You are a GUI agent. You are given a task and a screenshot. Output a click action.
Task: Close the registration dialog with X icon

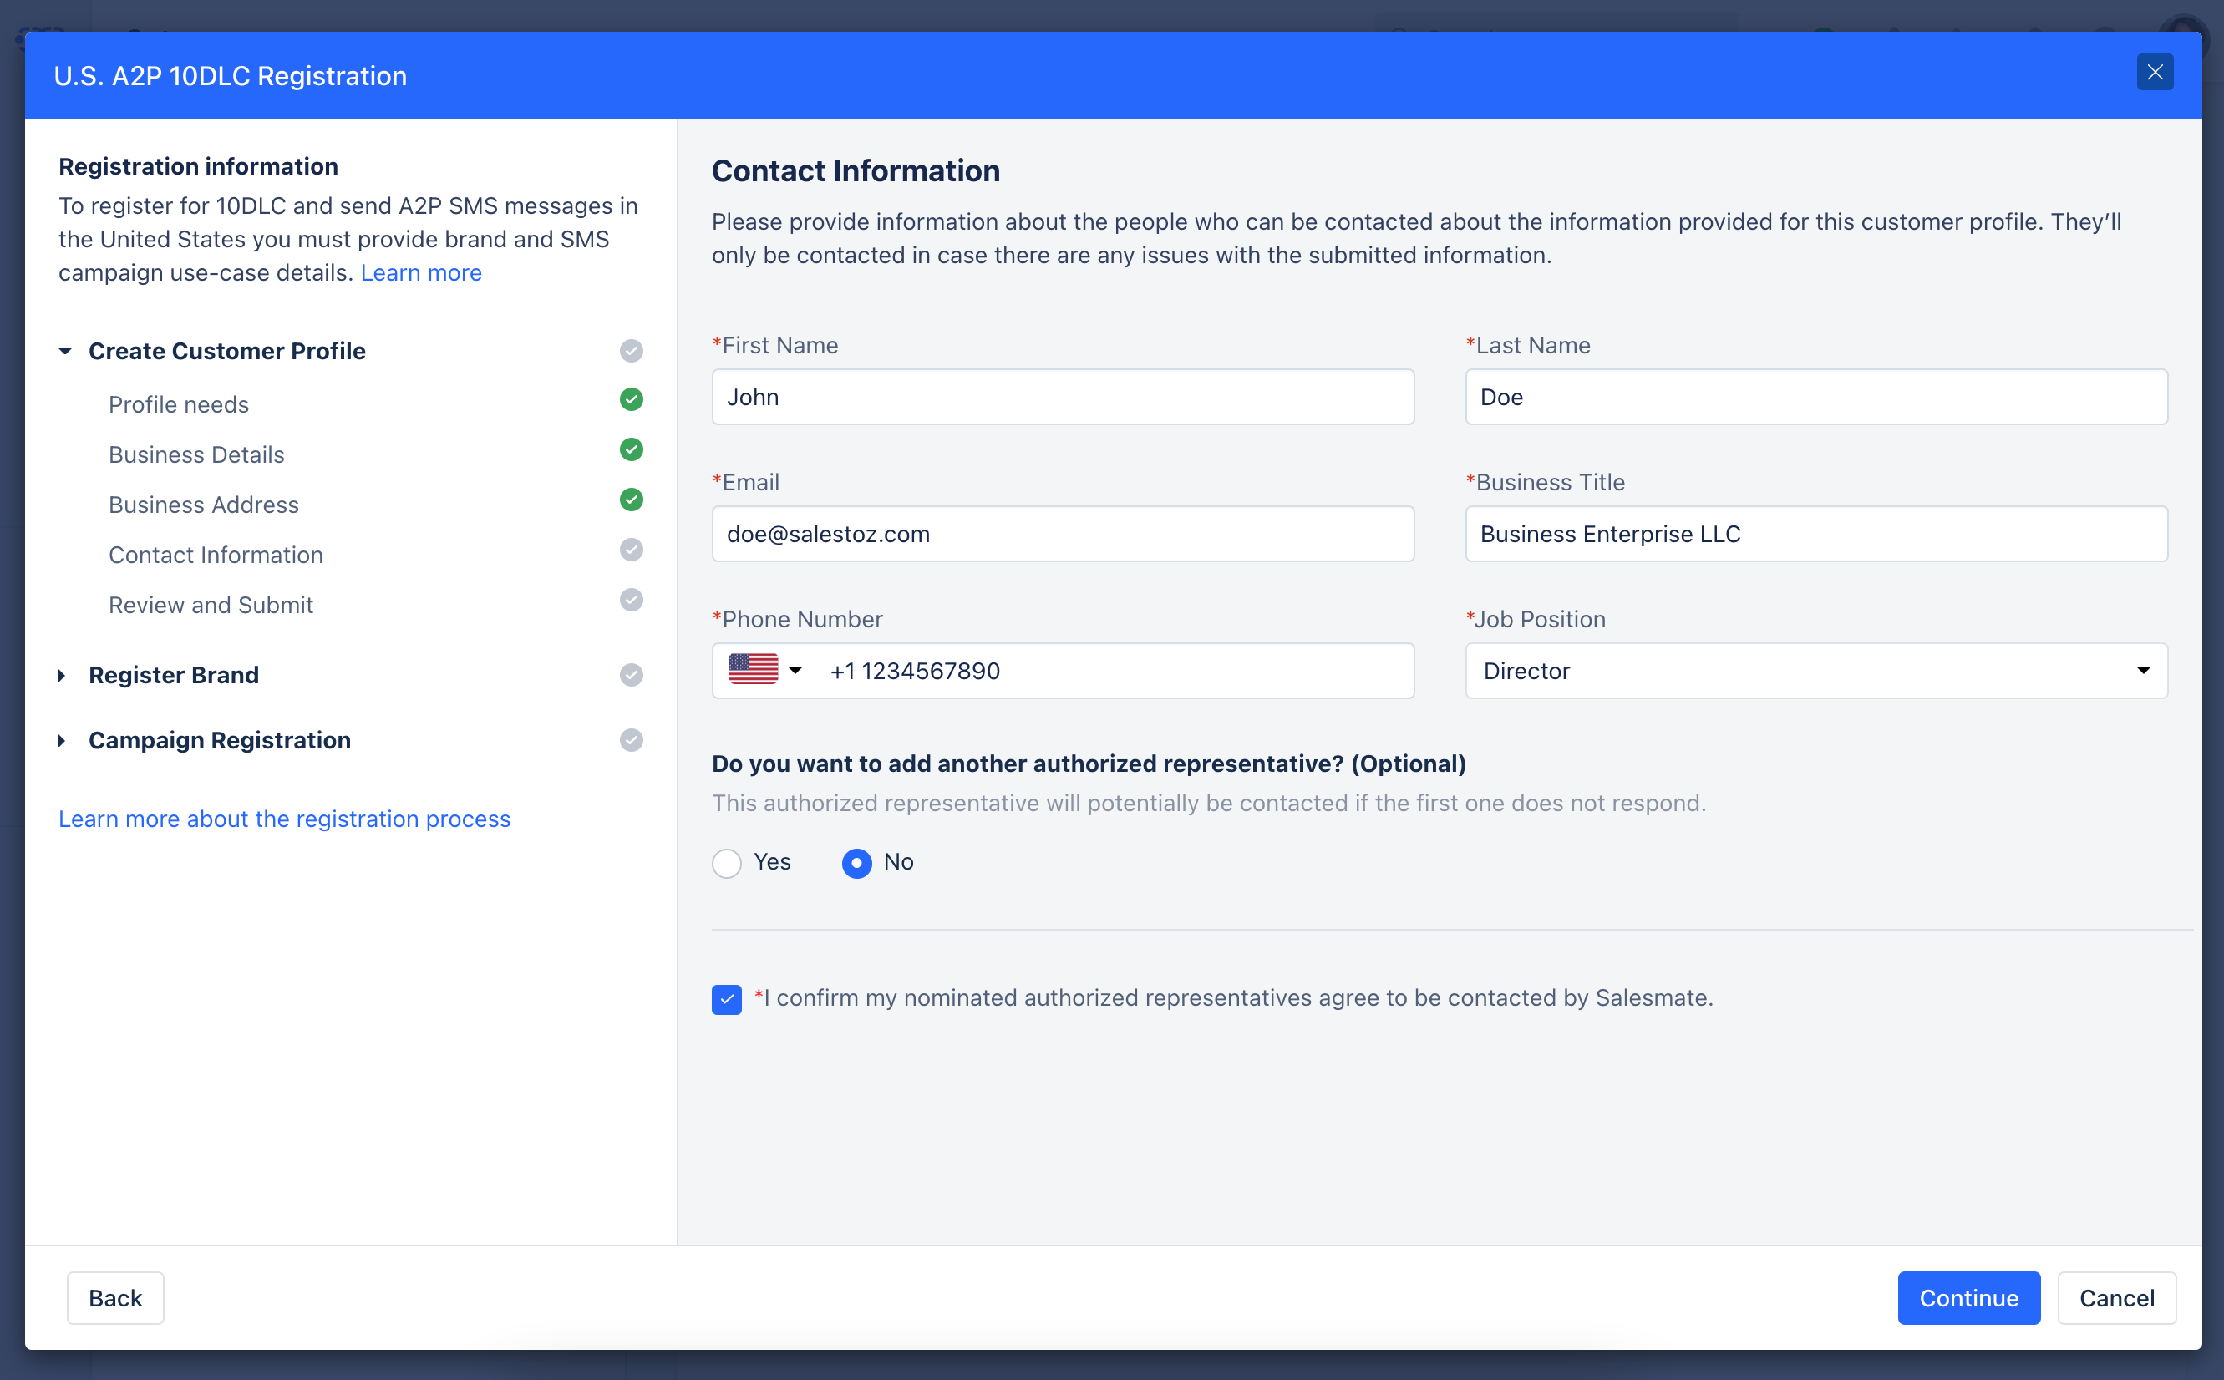[x=2154, y=73]
